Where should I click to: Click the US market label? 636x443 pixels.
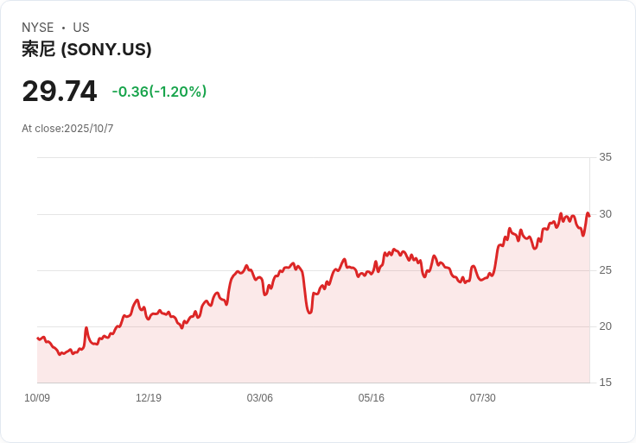81,28
